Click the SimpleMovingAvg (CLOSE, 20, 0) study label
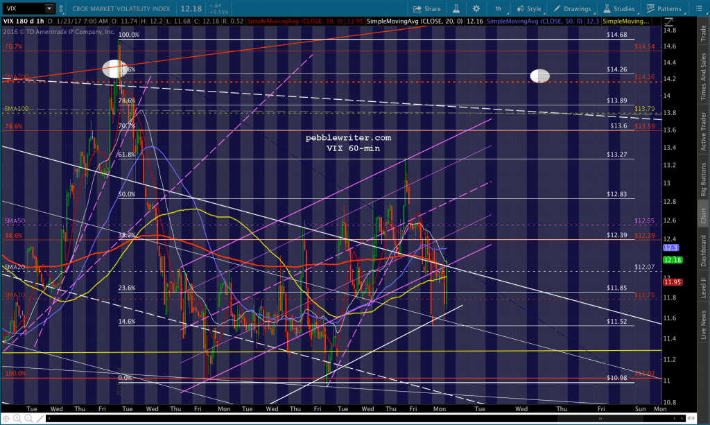The height and width of the screenshot is (425, 710). 415,21
